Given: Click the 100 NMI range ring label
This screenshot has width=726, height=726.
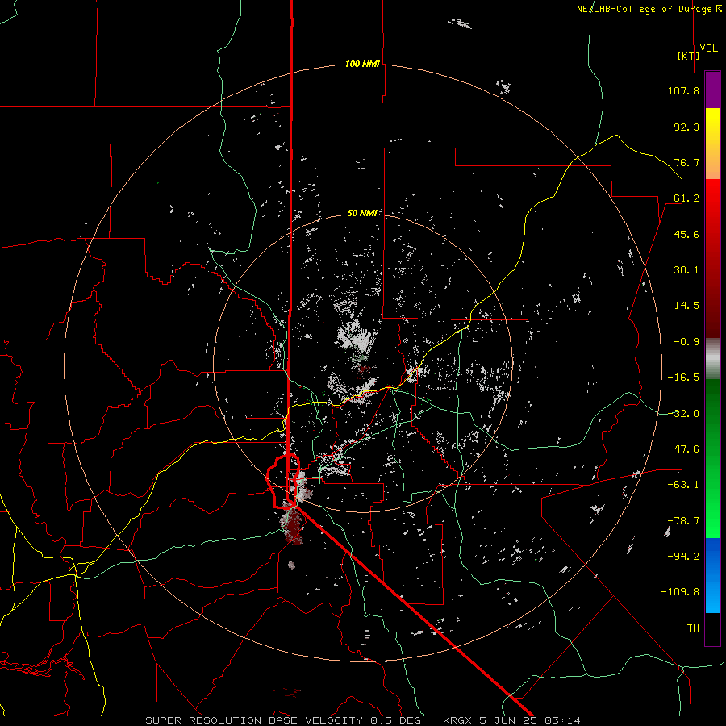Looking at the screenshot, I should pyautogui.click(x=362, y=64).
